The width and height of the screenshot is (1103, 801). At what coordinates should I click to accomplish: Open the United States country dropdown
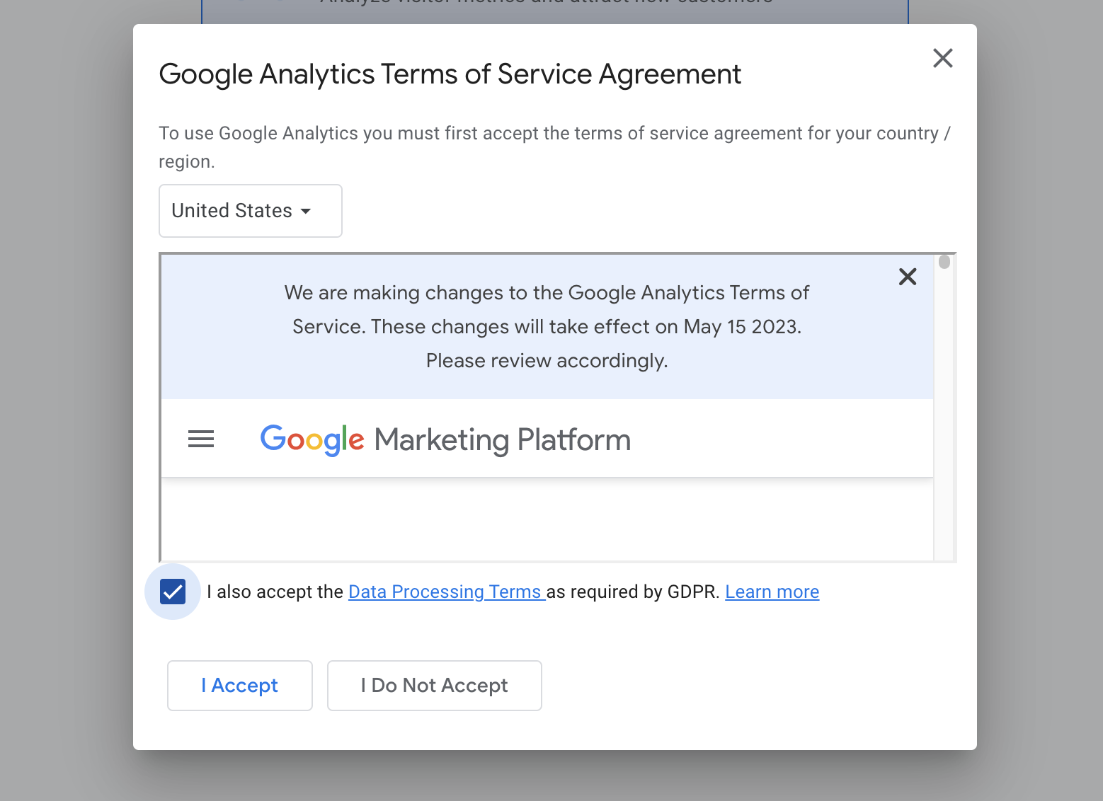click(251, 211)
